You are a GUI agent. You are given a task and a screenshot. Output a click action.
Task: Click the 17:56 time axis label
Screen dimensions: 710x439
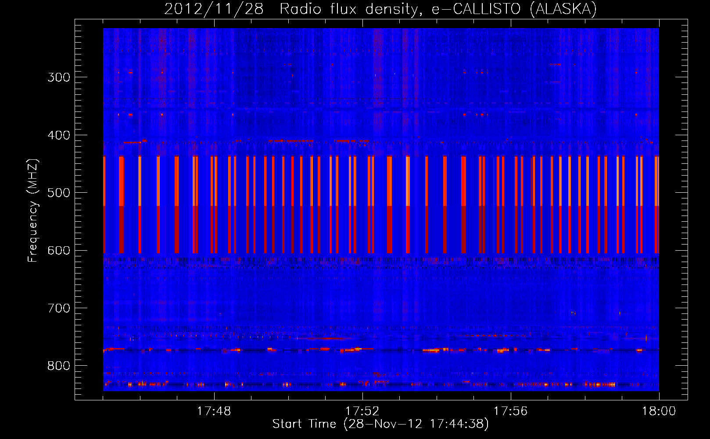511,411
